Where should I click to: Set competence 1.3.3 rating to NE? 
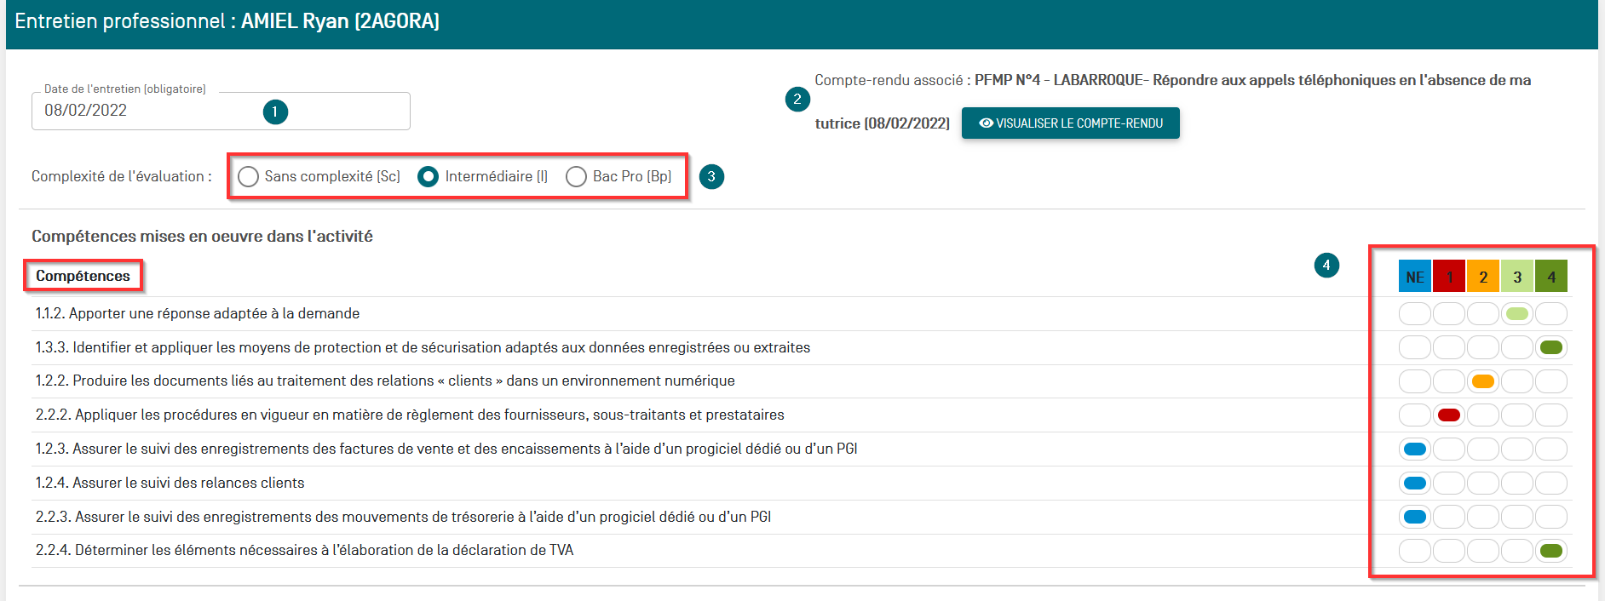click(1415, 347)
